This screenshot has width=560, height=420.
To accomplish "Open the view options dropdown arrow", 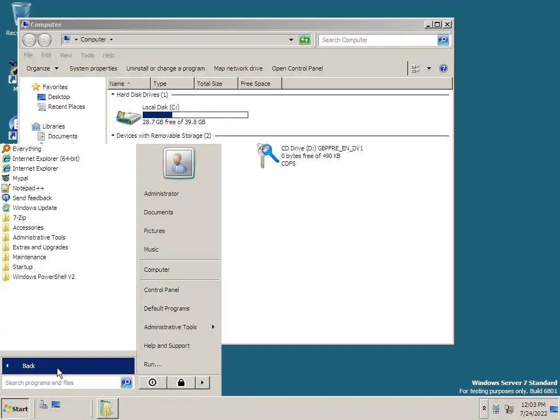I will 429,68.
